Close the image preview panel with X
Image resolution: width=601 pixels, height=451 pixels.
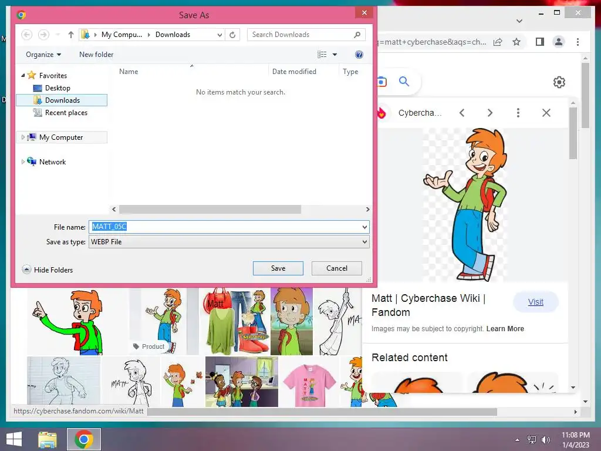click(546, 113)
